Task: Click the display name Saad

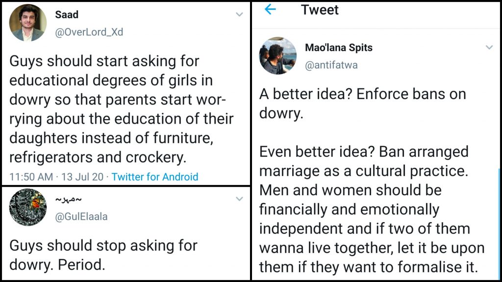Action: click(x=67, y=15)
